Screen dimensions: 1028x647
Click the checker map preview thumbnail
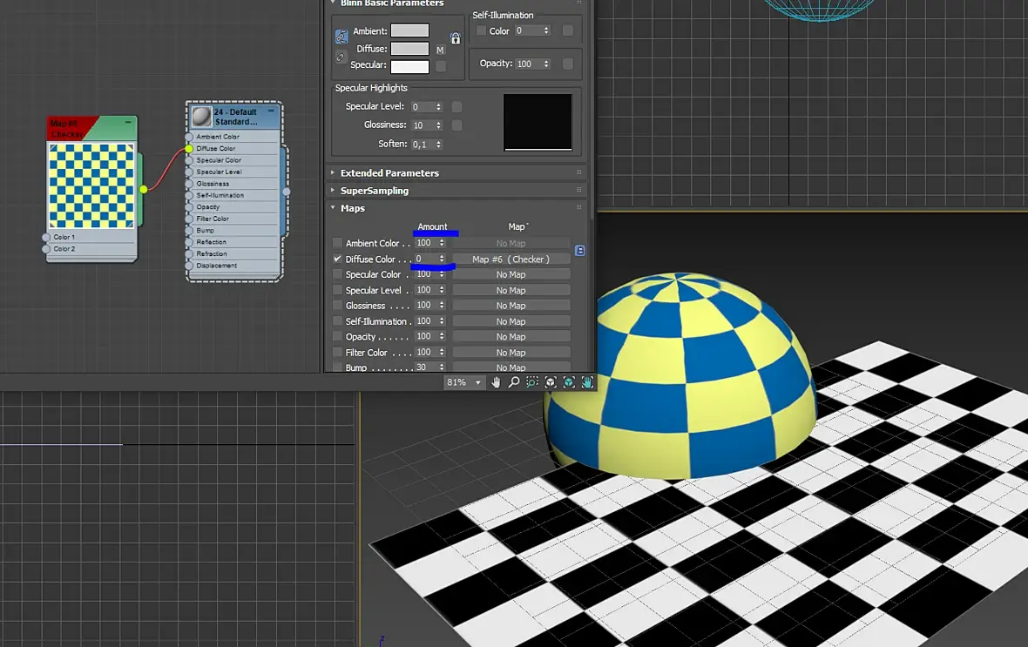click(91, 185)
